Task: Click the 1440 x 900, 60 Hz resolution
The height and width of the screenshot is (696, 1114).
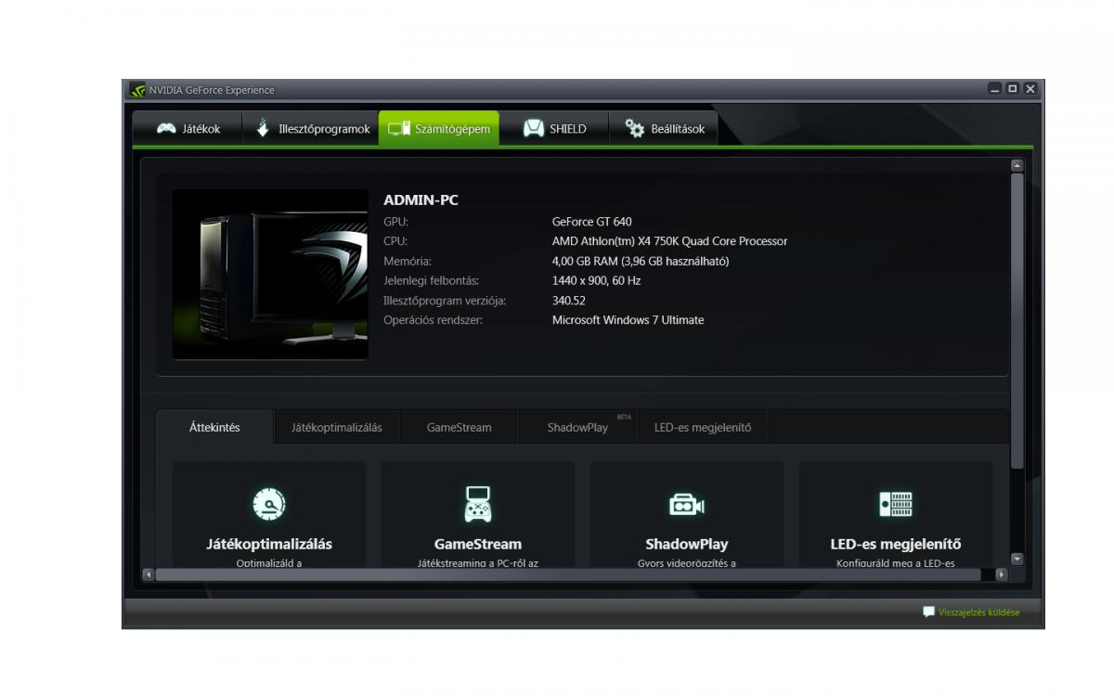Action: tap(596, 280)
